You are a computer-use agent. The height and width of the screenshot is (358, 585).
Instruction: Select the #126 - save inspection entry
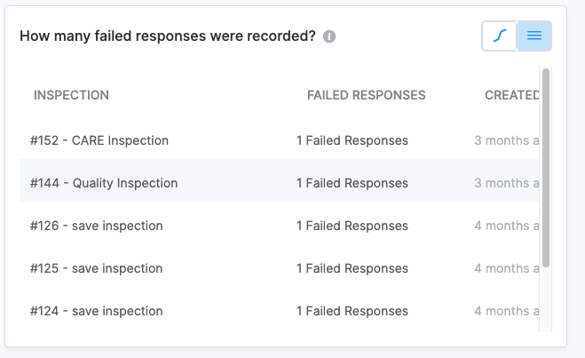point(97,226)
